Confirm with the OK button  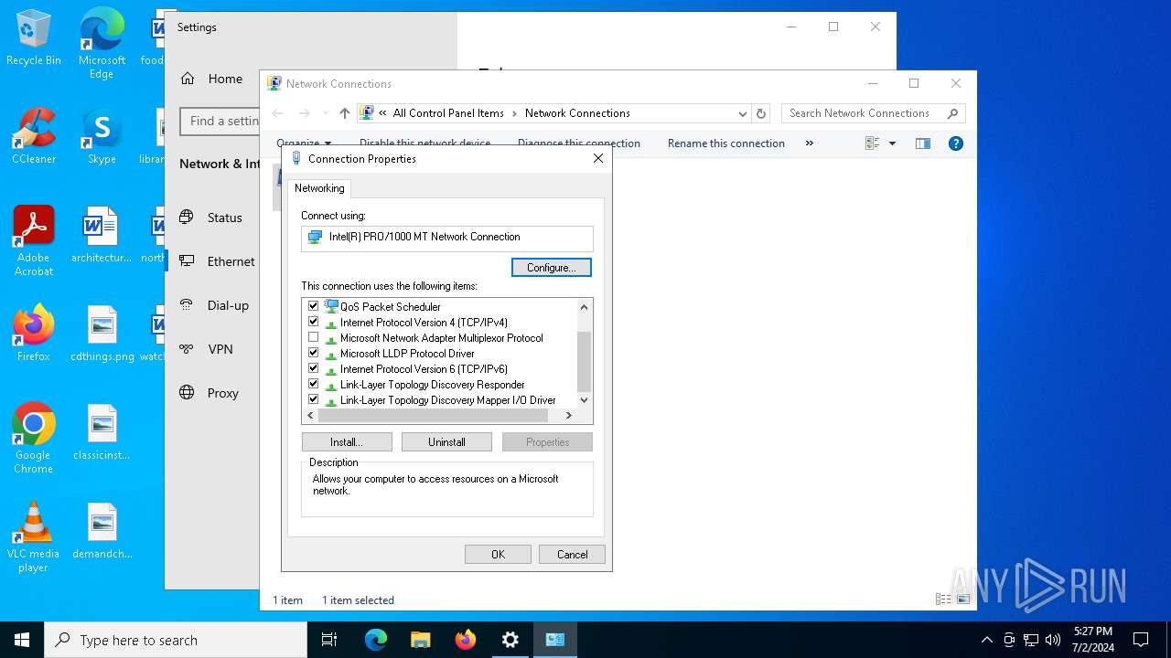498,555
